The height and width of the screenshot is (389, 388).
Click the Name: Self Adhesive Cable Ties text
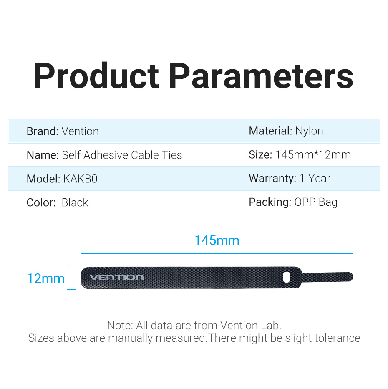tap(104, 155)
